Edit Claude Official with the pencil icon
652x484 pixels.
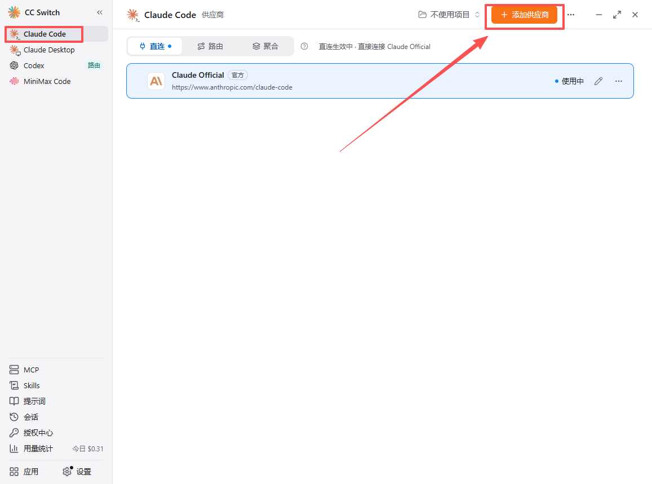pyautogui.click(x=598, y=81)
